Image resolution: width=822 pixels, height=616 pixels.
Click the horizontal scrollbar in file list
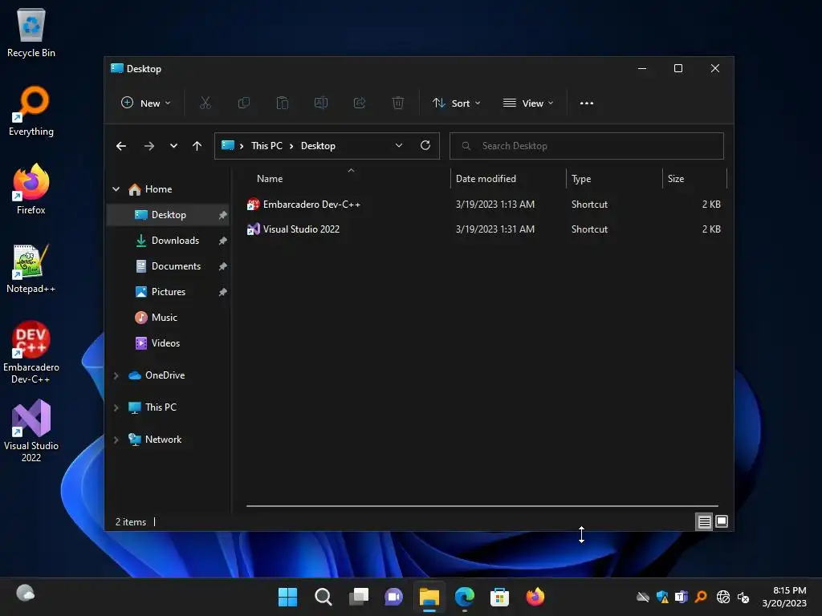pyautogui.click(x=482, y=506)
